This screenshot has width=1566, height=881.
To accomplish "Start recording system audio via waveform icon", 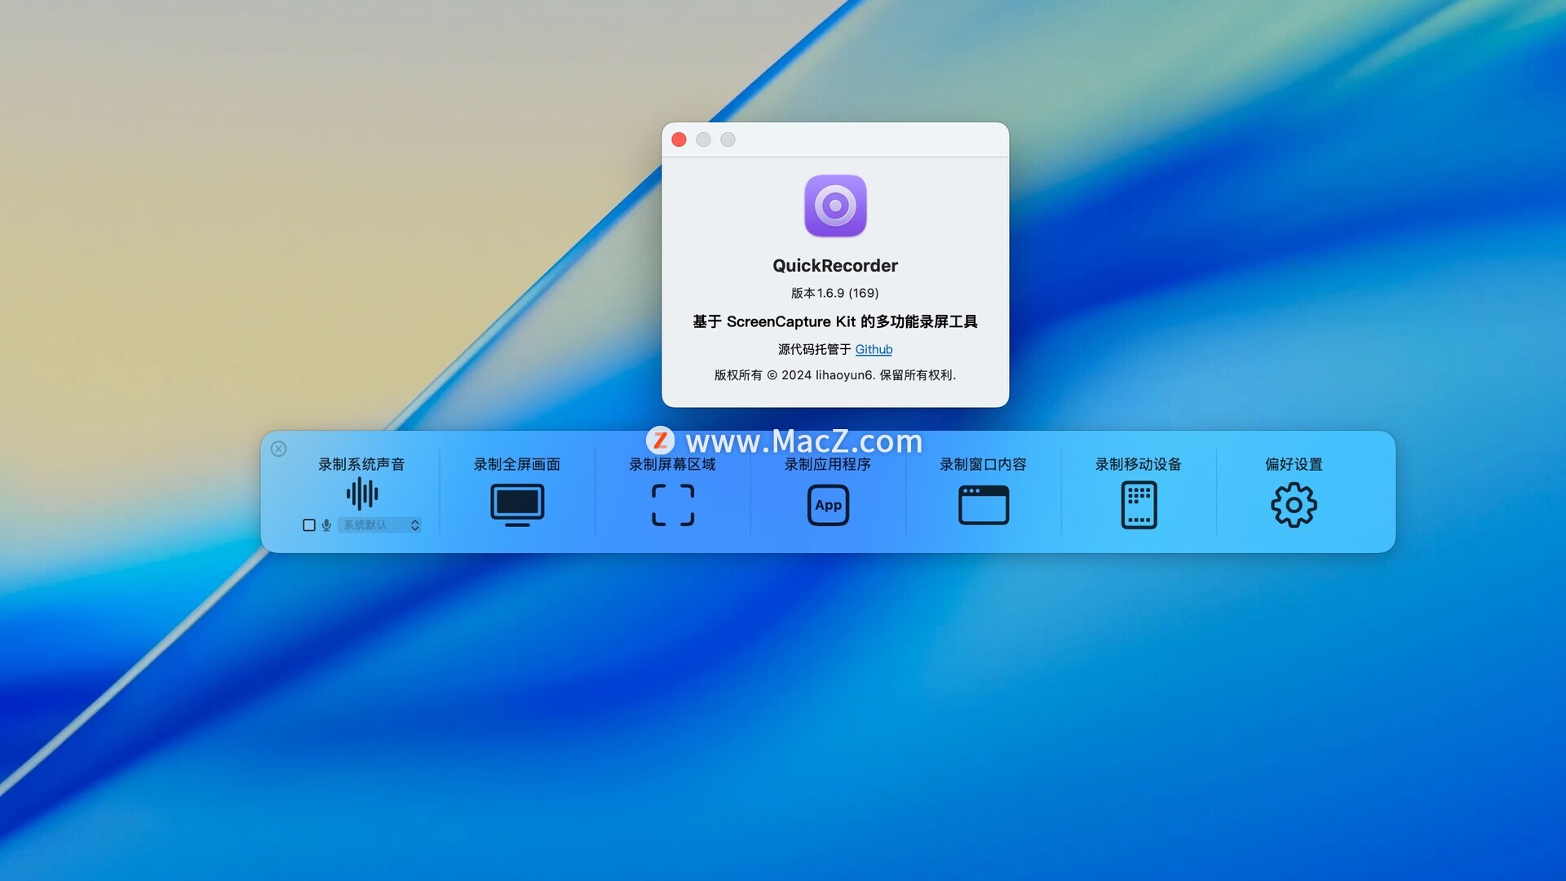I will (x=362, y=494).
